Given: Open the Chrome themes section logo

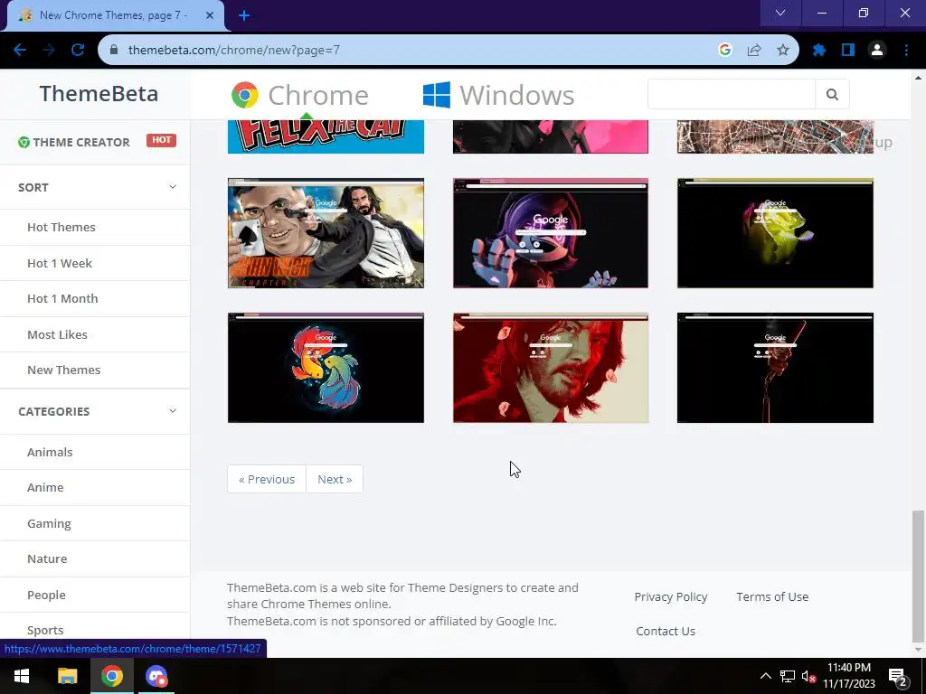Looking at the screenshot, I should [300, 95].
